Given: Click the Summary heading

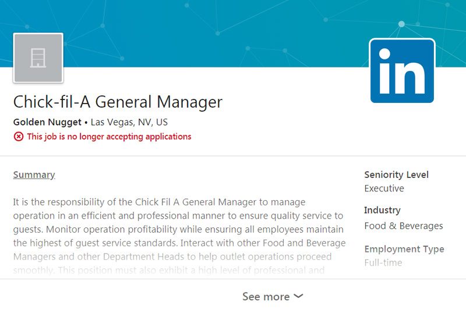Looking at the screenshot, I should point(34,174).
